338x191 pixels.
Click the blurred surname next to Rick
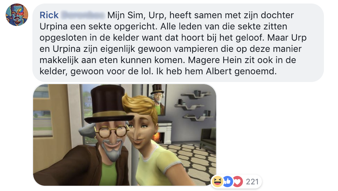82,15
